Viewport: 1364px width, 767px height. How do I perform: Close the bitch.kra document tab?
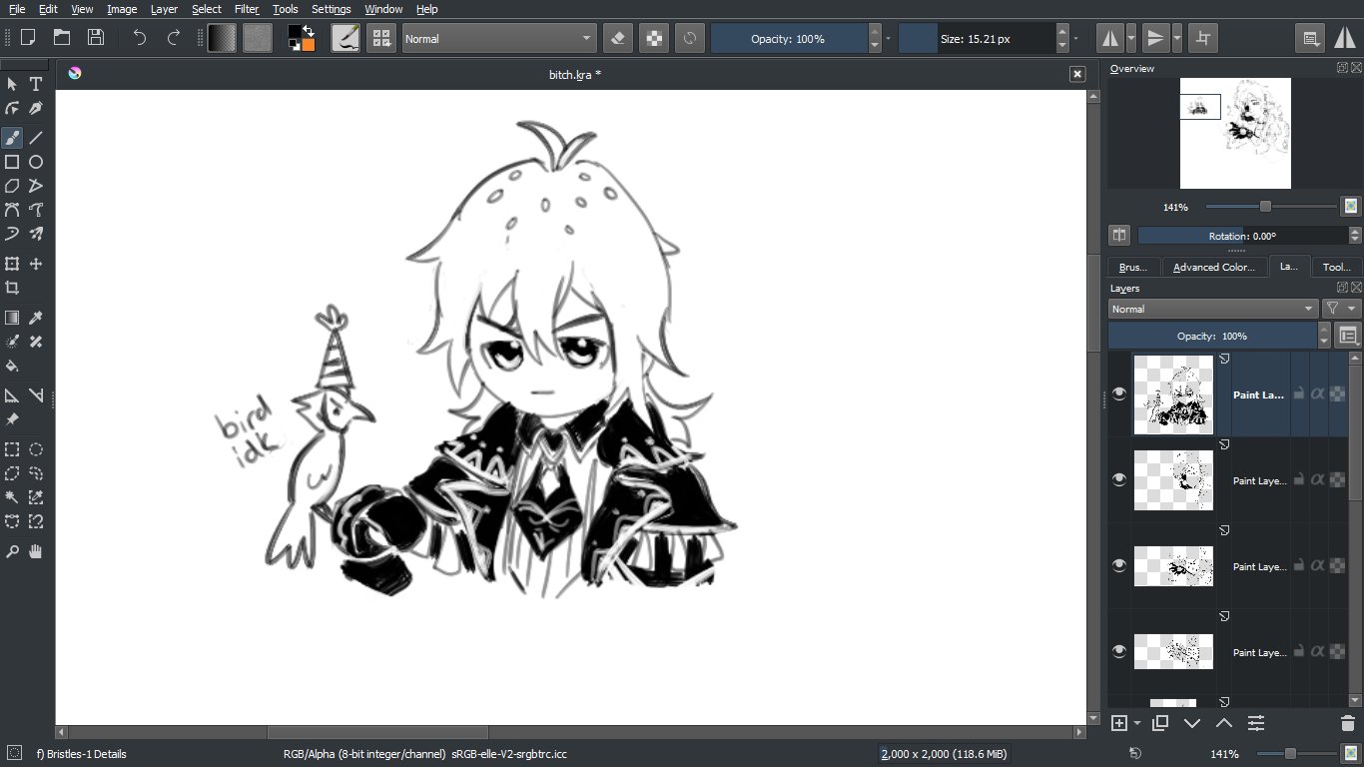coord(1076,74)
